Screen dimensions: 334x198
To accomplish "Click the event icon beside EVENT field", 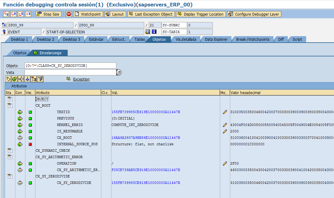I will pyautogui.click(x=4, y=32).
